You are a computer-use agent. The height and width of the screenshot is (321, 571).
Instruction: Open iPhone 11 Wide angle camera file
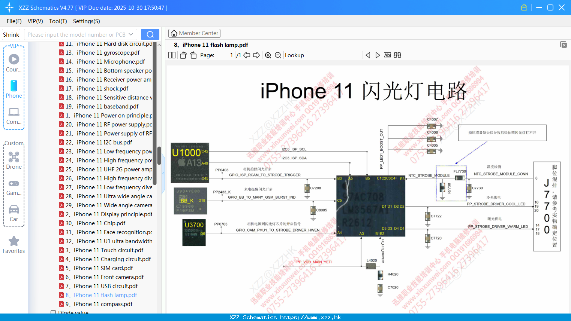pos(105,205)
